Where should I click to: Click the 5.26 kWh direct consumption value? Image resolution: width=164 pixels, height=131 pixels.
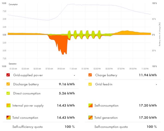point(67,93)
